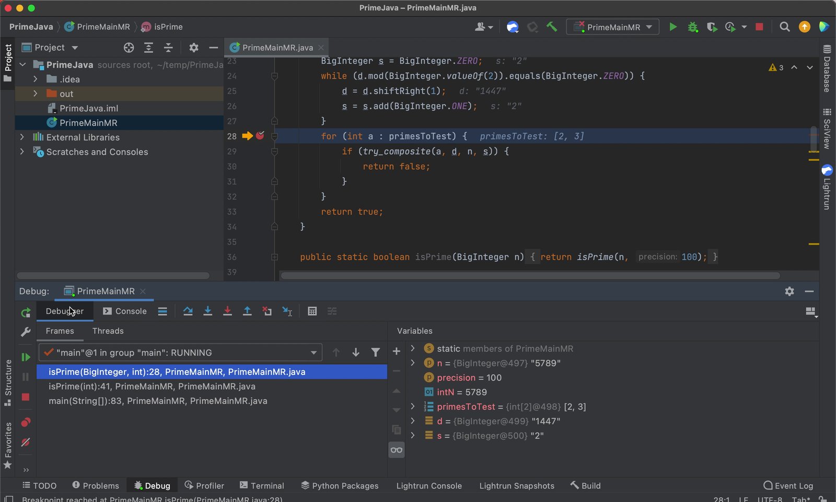
Task: Open Project panel settings gear
Action: (x=194, y=48)
